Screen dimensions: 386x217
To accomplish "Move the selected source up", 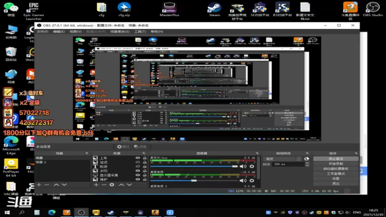I will click(122, 185).
